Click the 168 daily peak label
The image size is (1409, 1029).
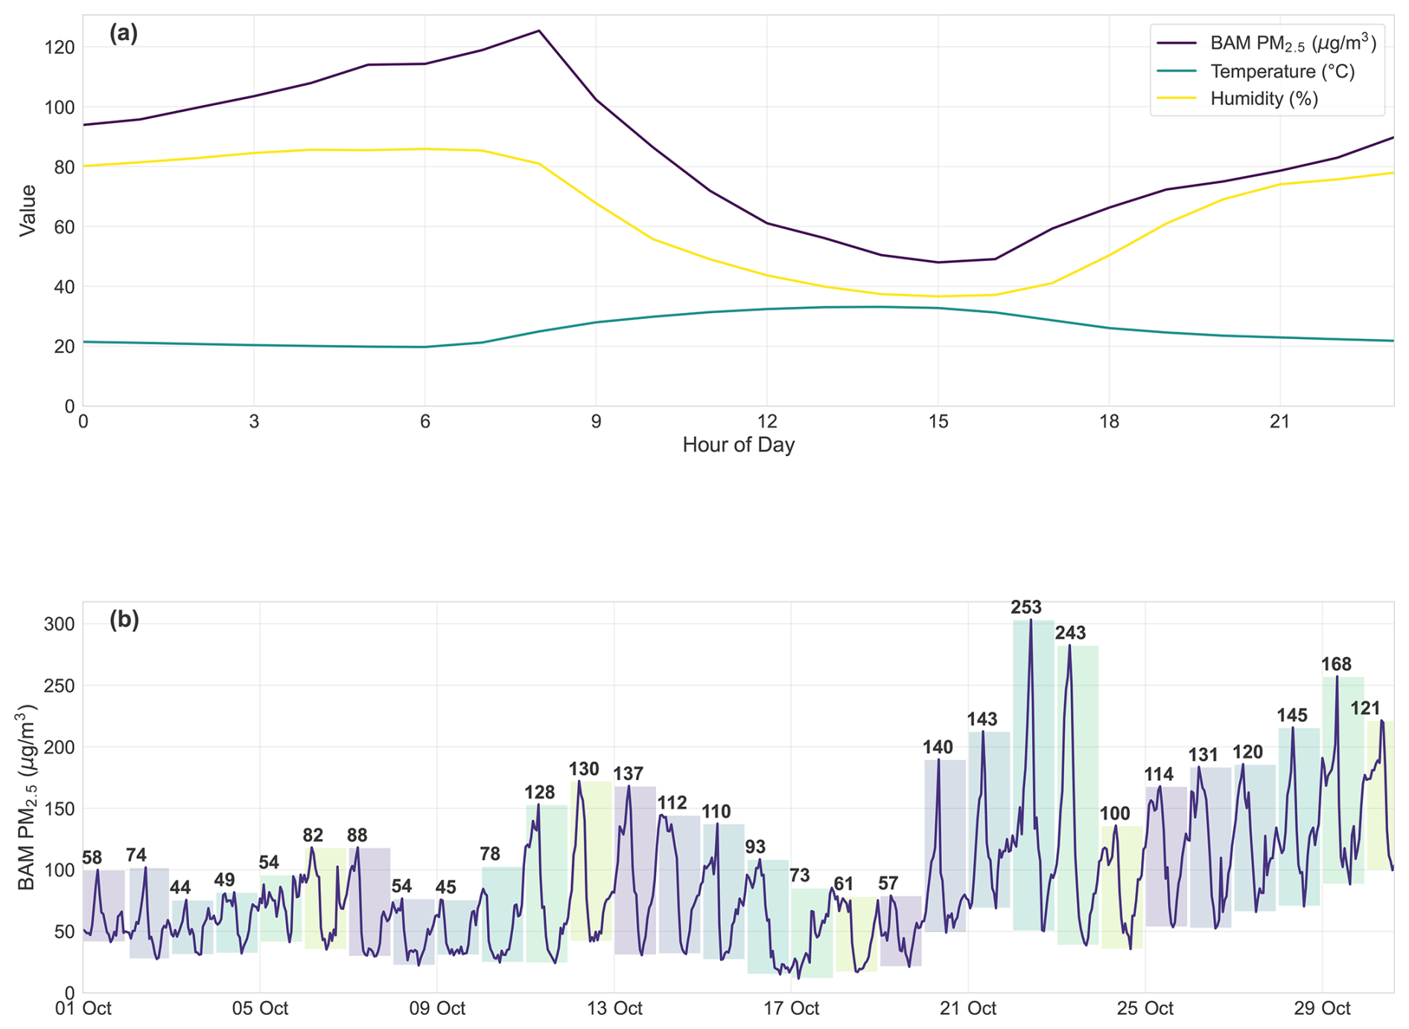[x=1335, y=665]
